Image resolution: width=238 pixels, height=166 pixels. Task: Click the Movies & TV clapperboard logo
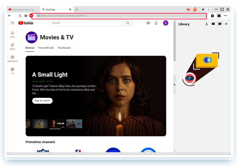(x=32, y=37)
